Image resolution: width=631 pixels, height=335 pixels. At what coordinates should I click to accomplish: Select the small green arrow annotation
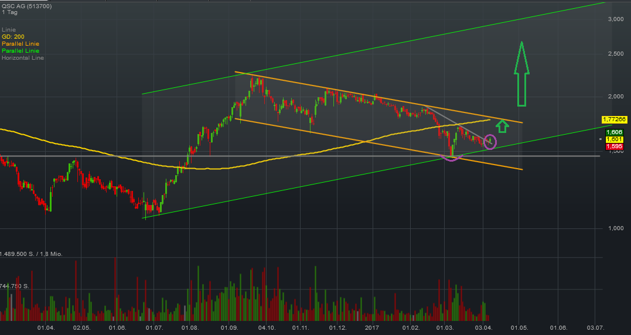coord(502,125)
